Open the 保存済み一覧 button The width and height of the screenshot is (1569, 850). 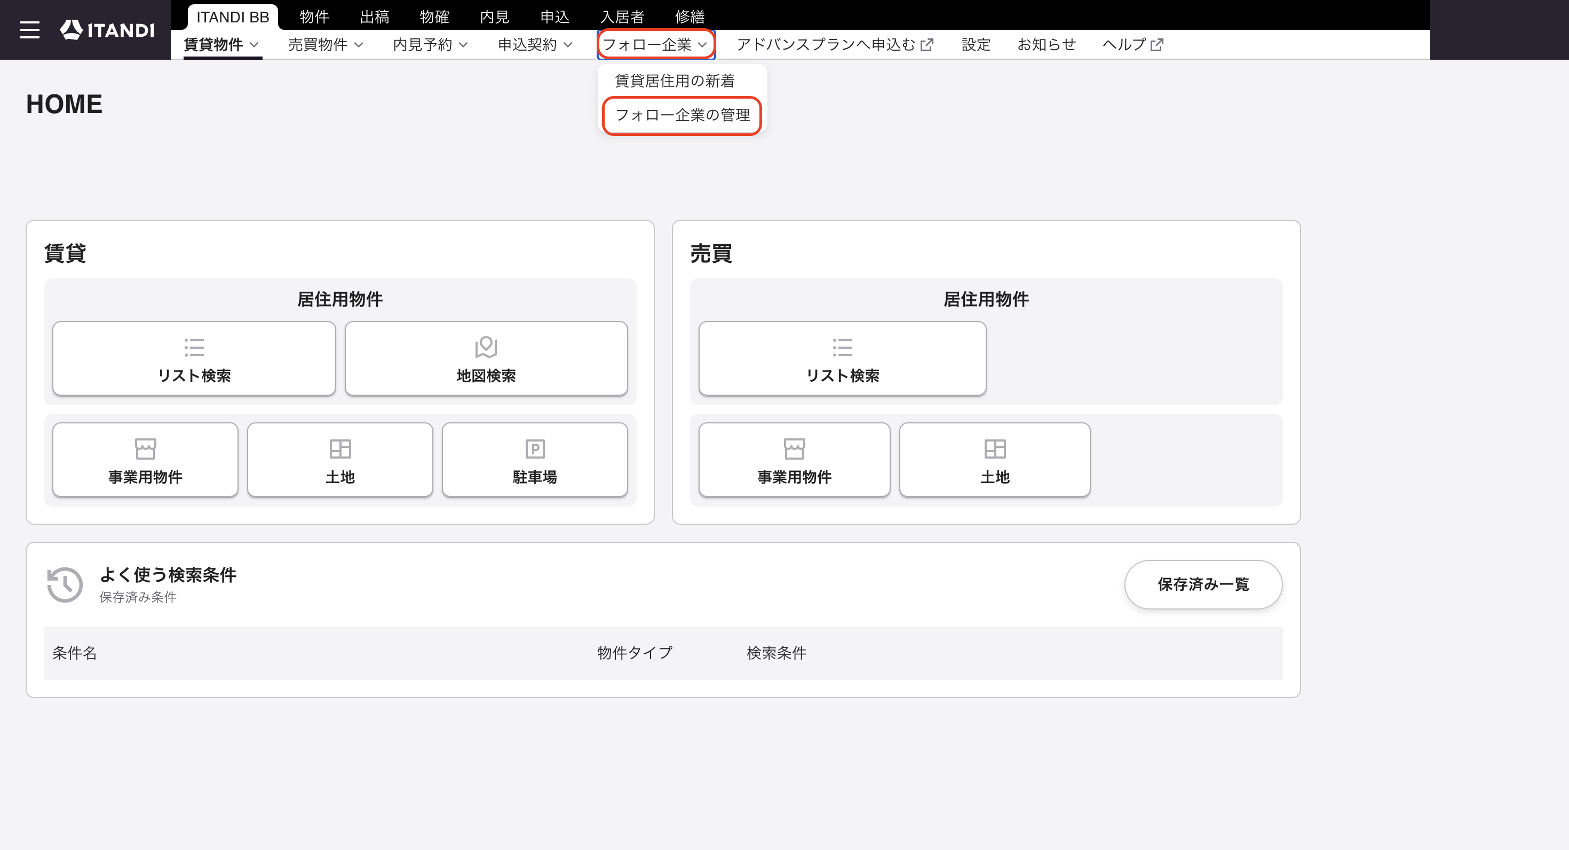pos(1203,584)
